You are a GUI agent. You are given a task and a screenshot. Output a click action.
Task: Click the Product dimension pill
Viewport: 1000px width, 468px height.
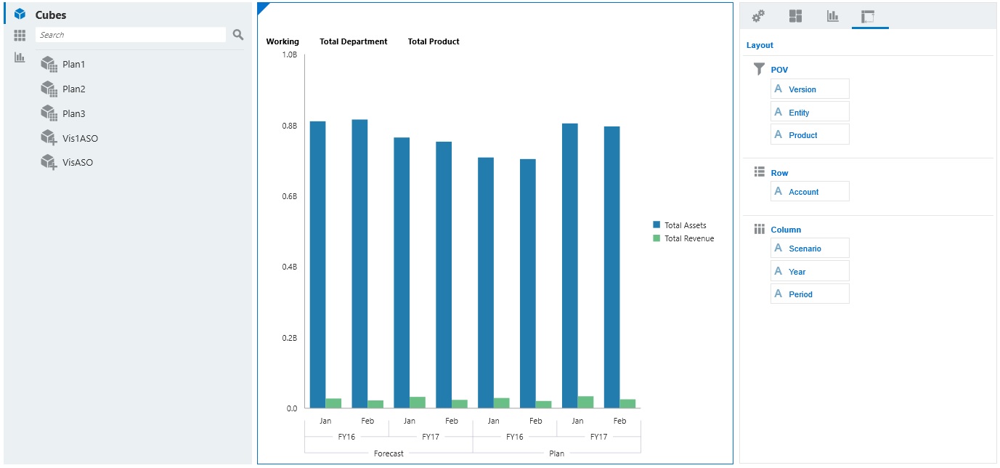(810, 134)
